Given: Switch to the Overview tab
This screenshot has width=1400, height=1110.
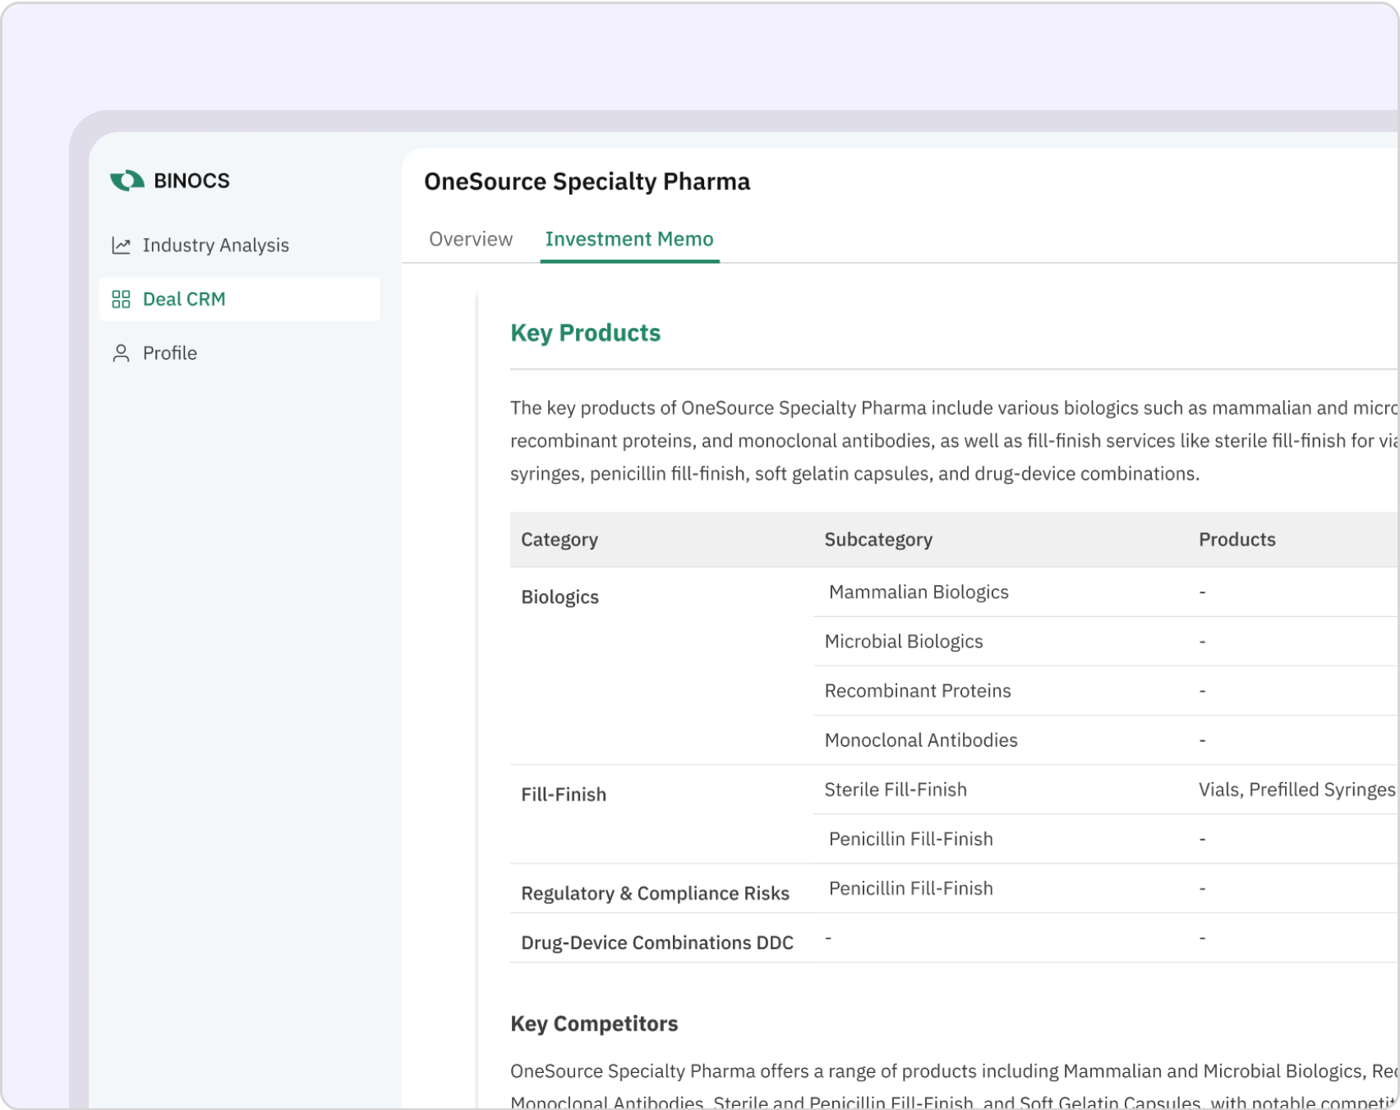Looking at the screenshot, I should pos(471,239).
